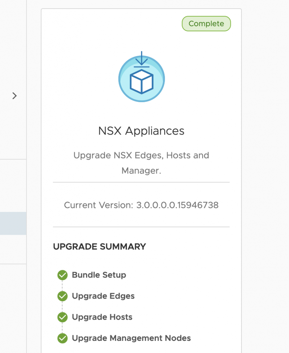Image resolution: width=289 pixels, height=353 pixels.
Task: Select Current Version 3.0.0.0.0.15946738 text
Action: coord(141,205)
